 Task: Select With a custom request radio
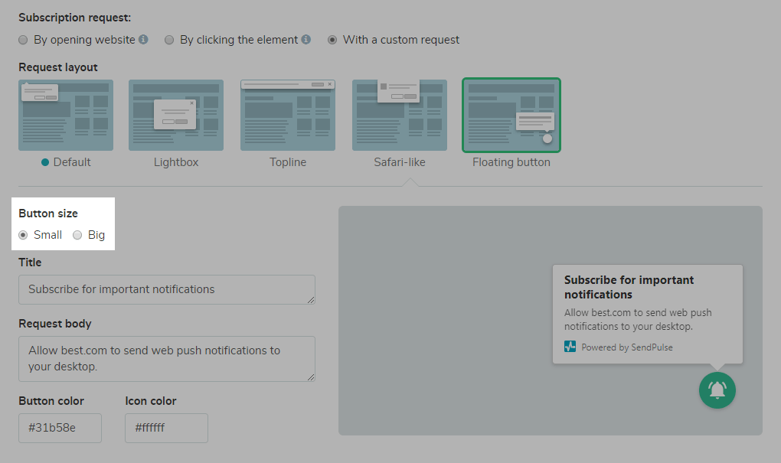[332, 40]
